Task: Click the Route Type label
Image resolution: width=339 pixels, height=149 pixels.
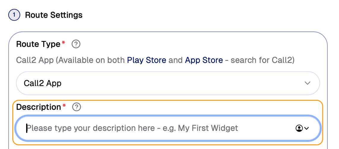Action: pos(38,44)
